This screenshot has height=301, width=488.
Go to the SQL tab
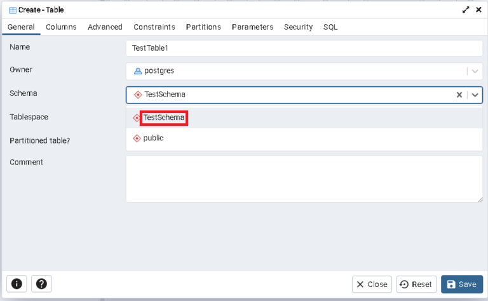330,27
